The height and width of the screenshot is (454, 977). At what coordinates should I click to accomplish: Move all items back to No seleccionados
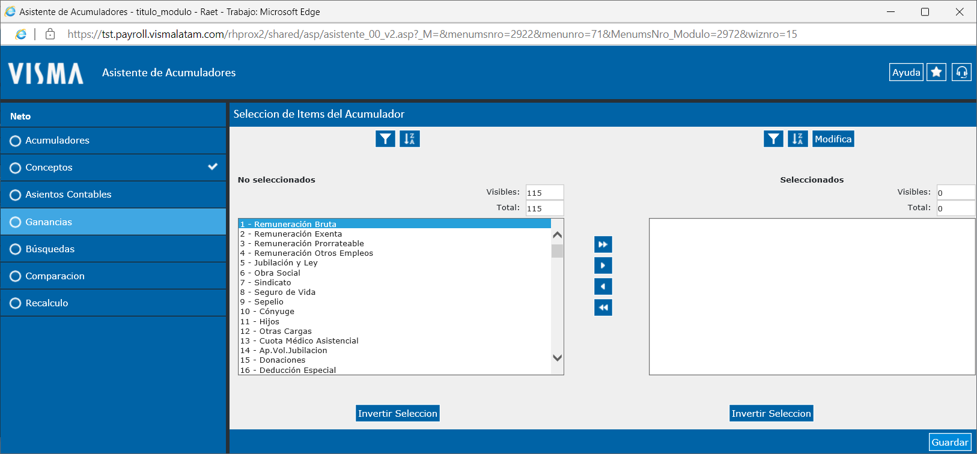click(603, 307)
